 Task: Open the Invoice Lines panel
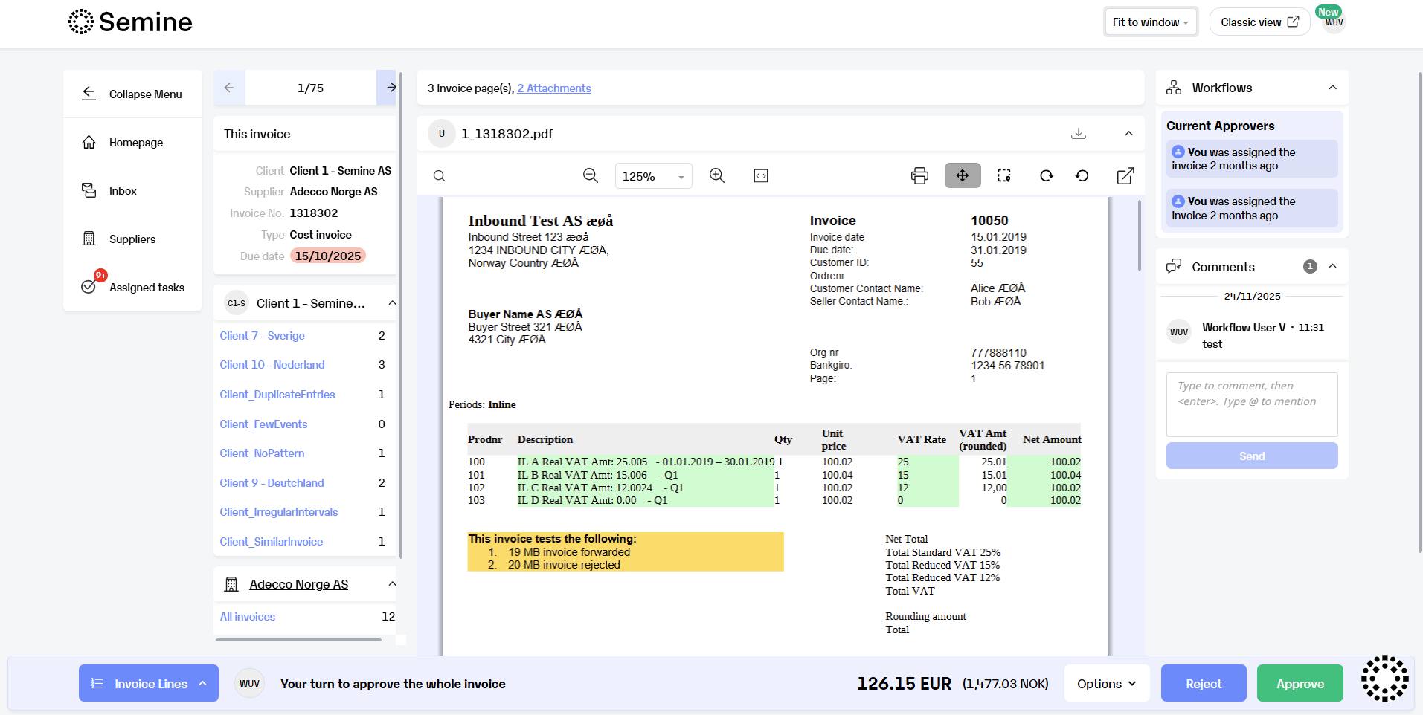point(149,683)
